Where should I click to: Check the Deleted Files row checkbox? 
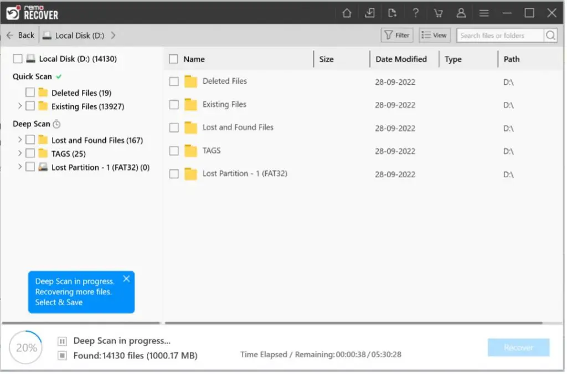174,82
